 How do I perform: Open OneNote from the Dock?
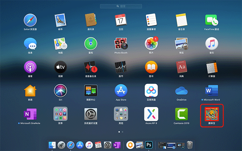pyautogui.click(x=117, y=145)
